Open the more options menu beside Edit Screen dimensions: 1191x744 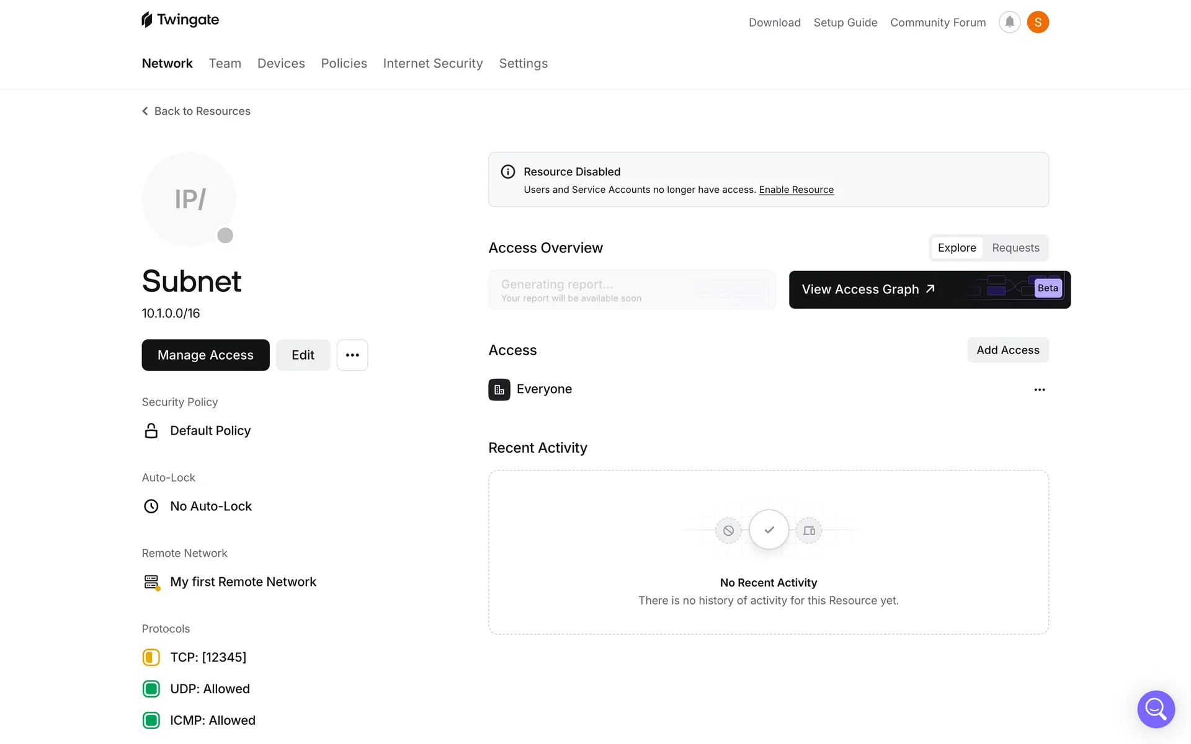tap(352, 355)
